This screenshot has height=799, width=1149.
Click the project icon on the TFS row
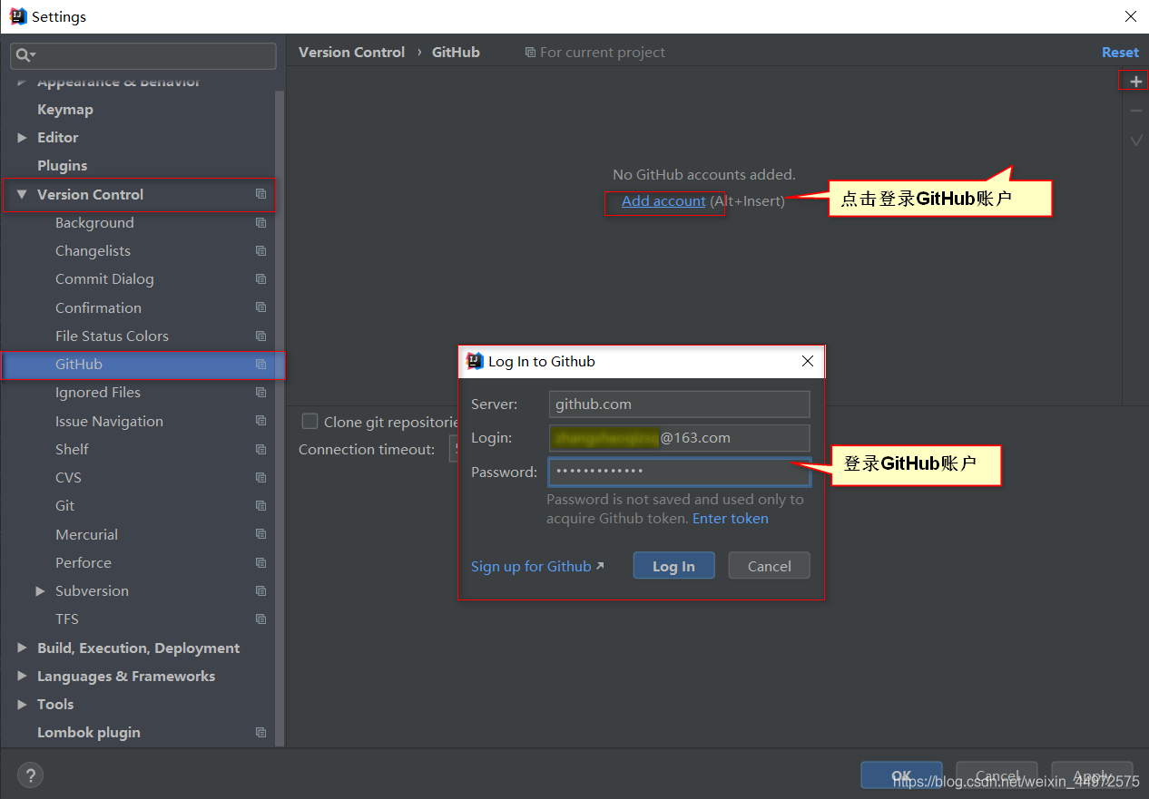tap(260, 619)
